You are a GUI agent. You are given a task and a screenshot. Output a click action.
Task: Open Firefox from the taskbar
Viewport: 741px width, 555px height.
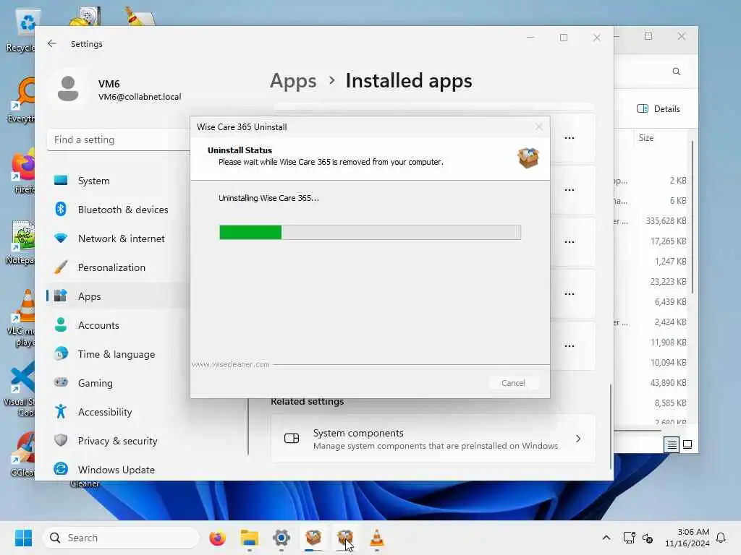pos(217,538)
